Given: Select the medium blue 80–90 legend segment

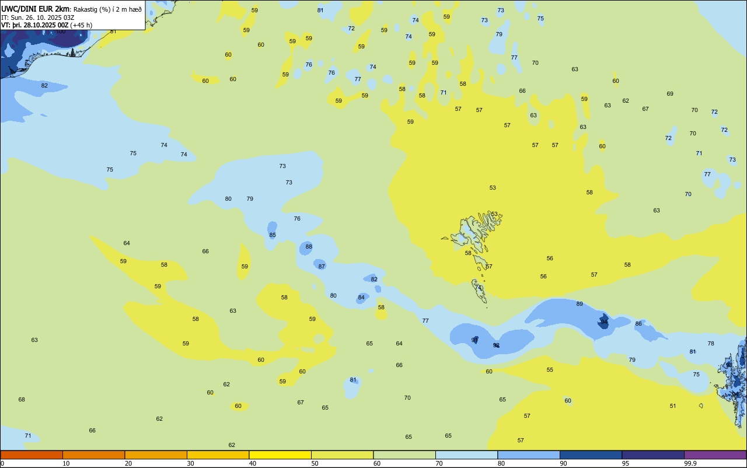Looking at the screenshot, I should tap(529, 455).
